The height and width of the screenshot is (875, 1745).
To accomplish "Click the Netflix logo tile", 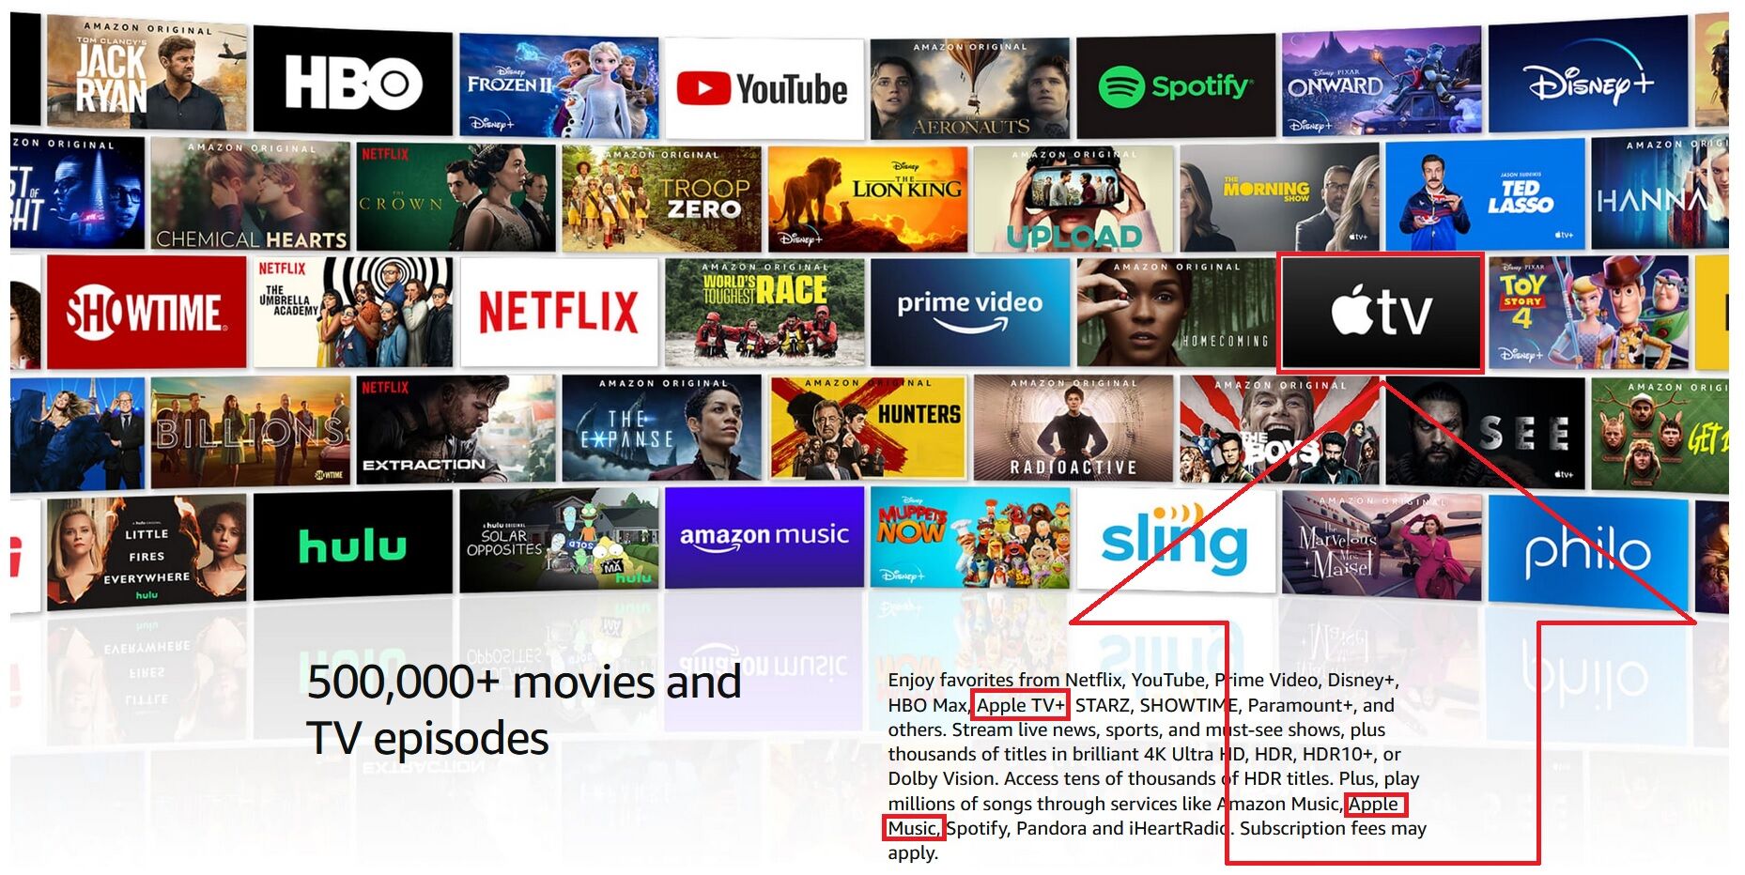I will tap(559, 312).
